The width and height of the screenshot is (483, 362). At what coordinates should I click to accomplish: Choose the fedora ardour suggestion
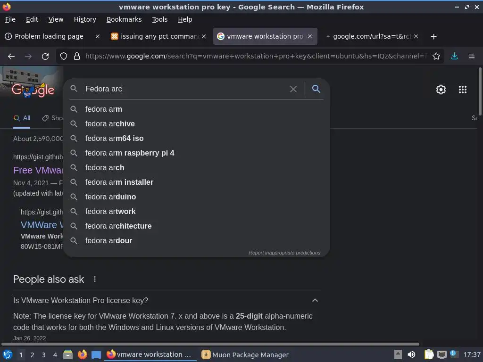196,241
